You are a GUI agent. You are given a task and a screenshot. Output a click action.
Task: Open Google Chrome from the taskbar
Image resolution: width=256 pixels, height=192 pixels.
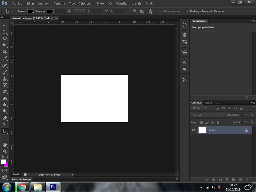pyautogui.click(x=22, y=187)
